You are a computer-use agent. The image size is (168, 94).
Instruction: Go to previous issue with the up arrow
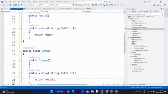click(24, 85)
